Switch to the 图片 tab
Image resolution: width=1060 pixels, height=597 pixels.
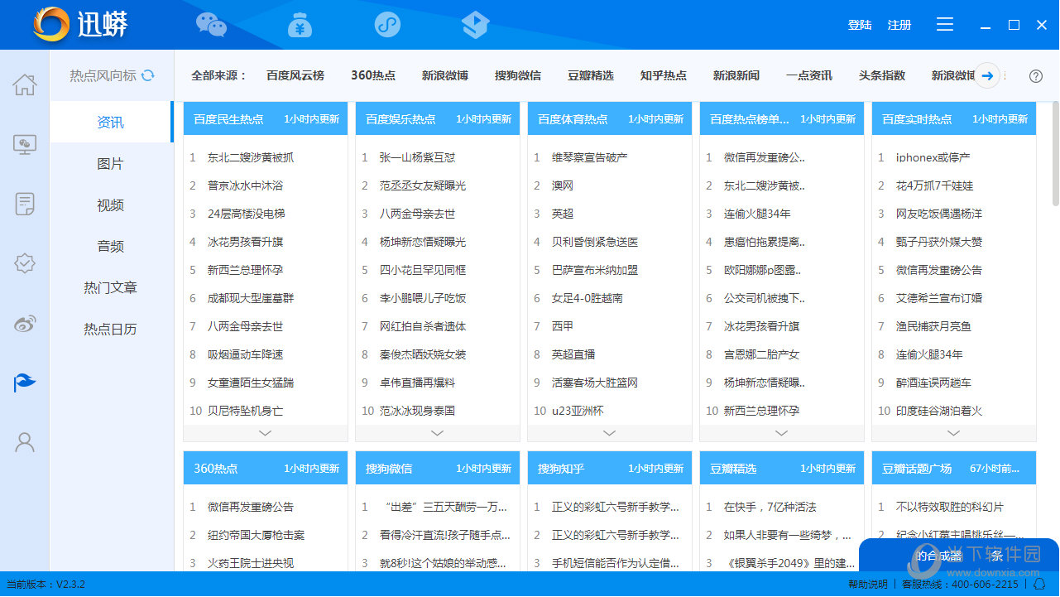tap(110, 163)
